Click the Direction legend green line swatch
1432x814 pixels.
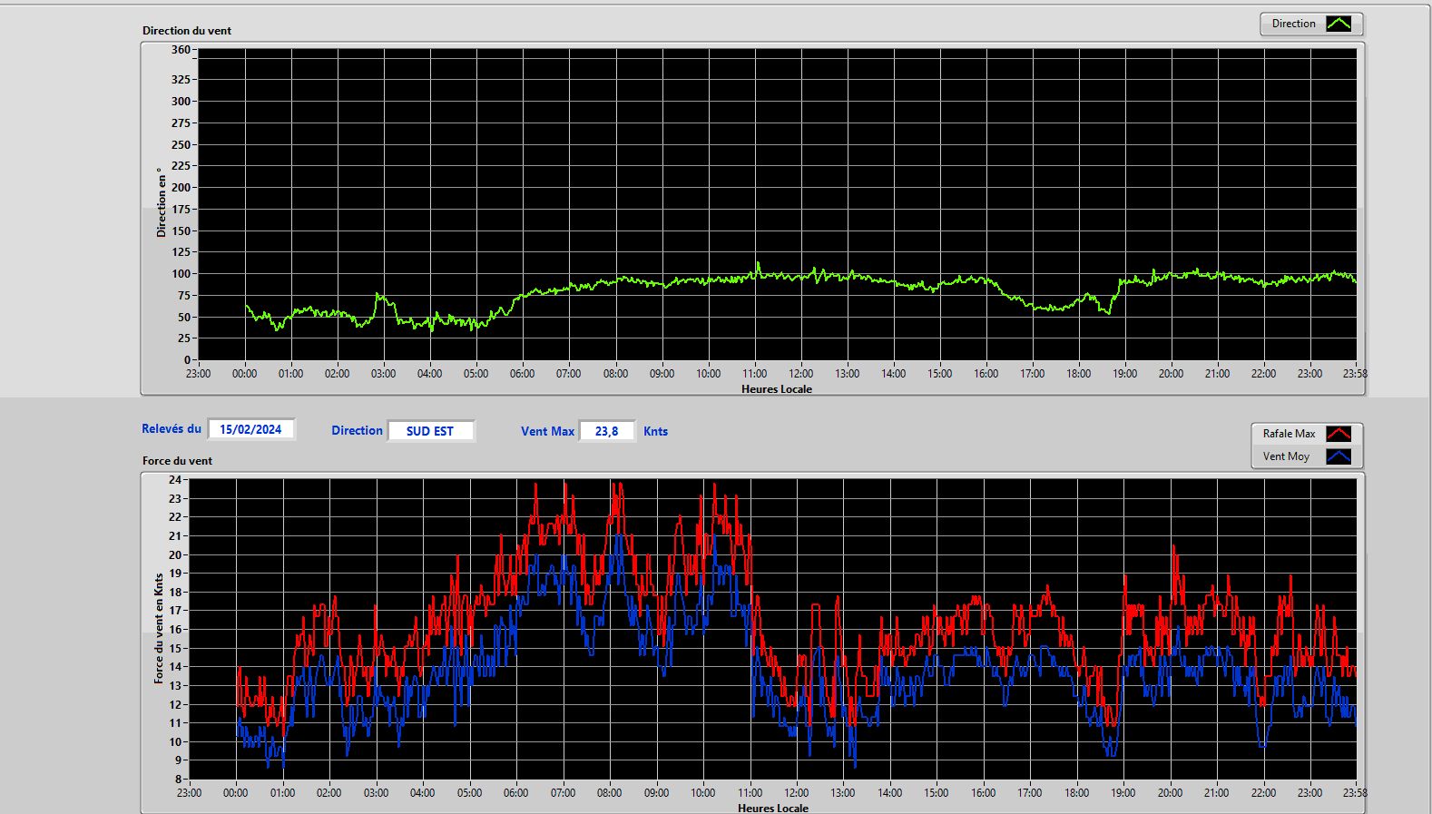tap(1339, 24)
